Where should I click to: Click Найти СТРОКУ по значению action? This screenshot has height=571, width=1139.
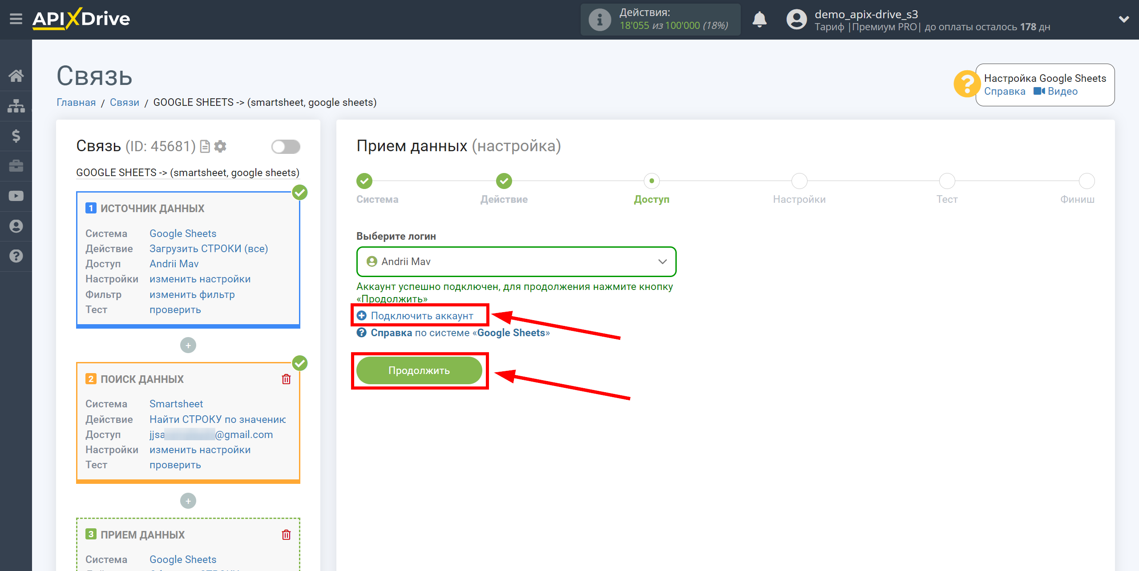tap(218, 419)
